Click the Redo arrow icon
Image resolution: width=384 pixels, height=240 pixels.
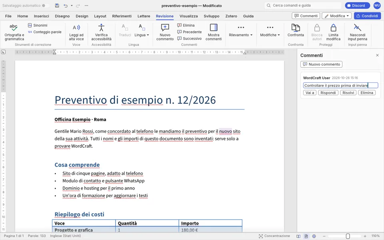click(x=78, y=5)
